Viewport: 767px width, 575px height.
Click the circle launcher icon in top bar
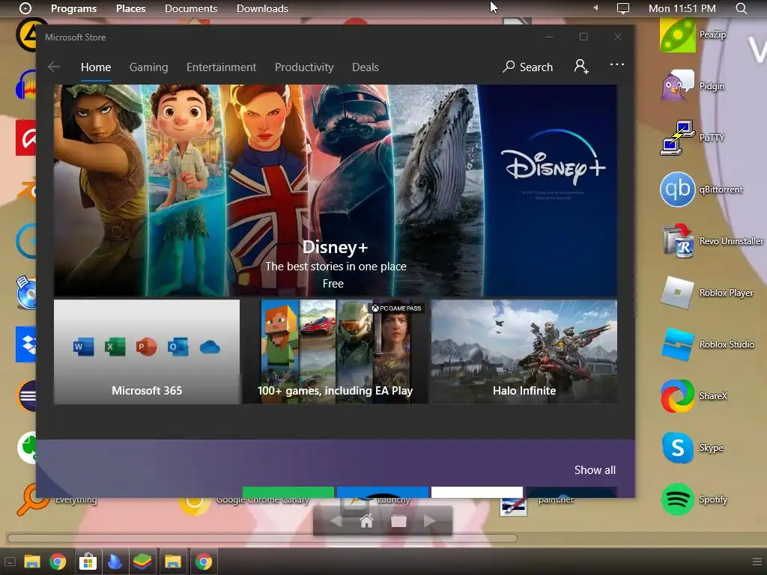[x=25, y=8]
